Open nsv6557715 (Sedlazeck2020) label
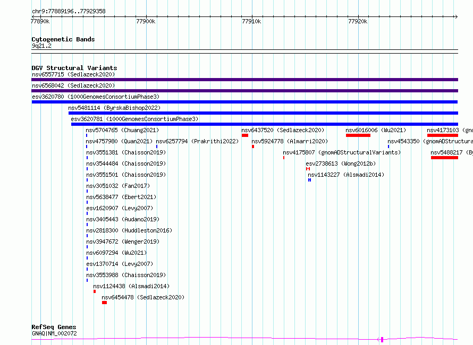Viewport: 473px width, 345px height. coord(73,74)
